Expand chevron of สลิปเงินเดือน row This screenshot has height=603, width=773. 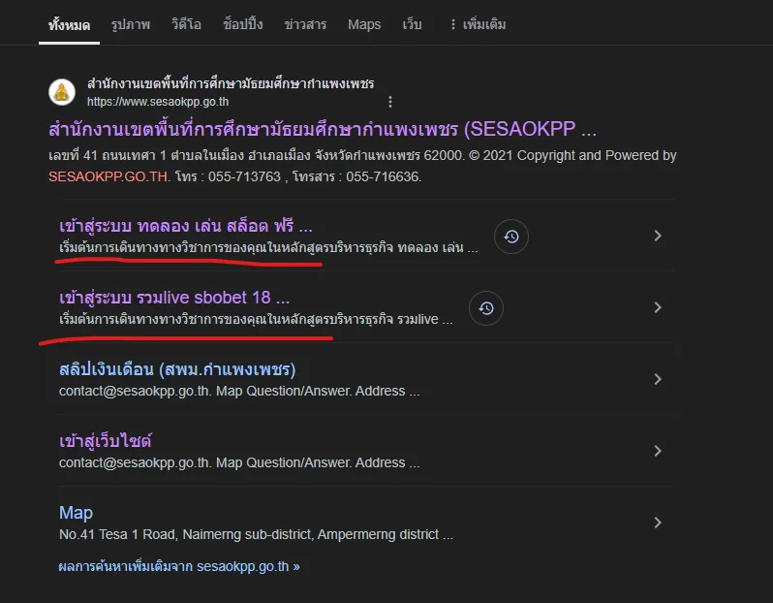click(x=658, y=379)
